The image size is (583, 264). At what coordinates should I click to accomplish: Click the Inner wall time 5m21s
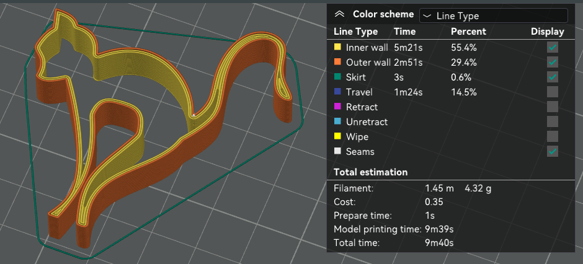[x=408, y=48]
